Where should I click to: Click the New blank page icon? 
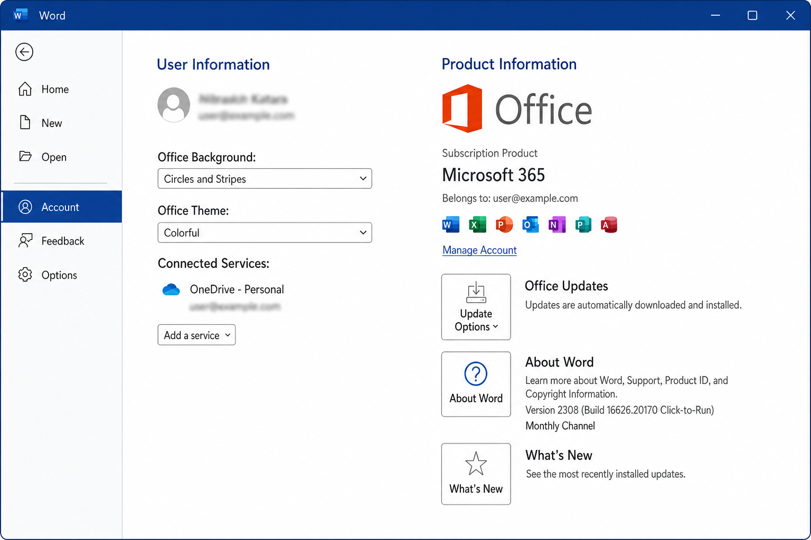[25, 122]
